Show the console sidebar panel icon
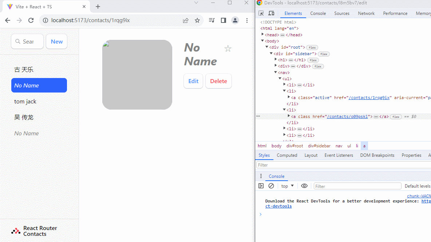Image resolution: width=431 pixels, height=242 pixels. click(261, 186)
